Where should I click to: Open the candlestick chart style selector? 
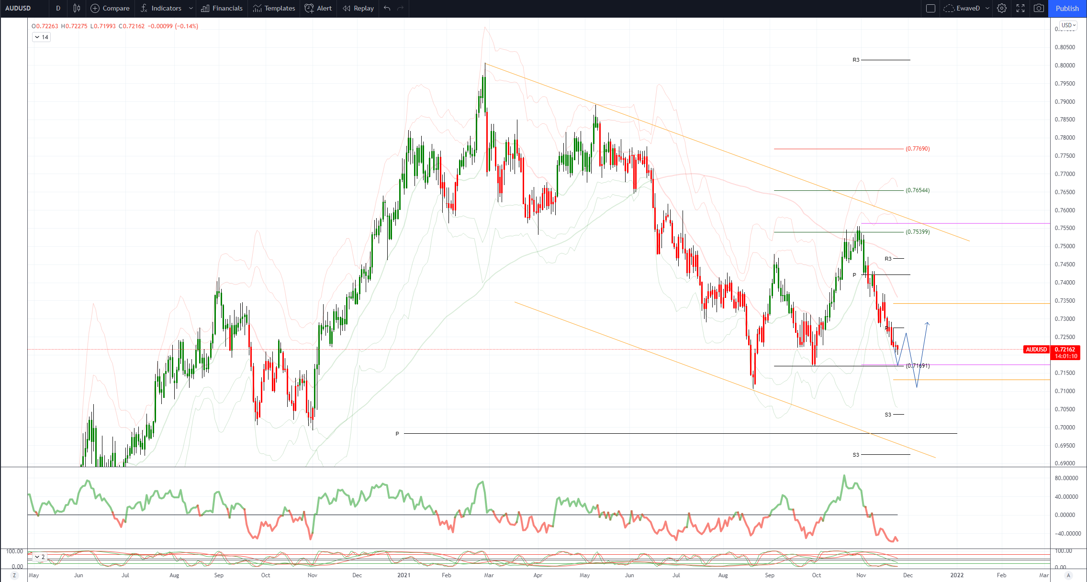[x=77, y=8]
